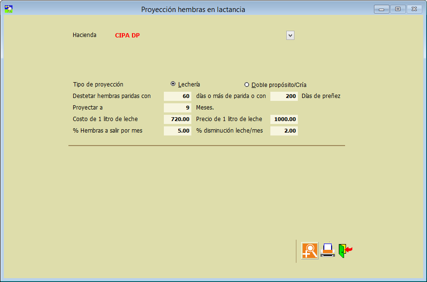427x282 pixels.
Task: Click the Precio de 1 litro de leche field
Action: (284, 119)
